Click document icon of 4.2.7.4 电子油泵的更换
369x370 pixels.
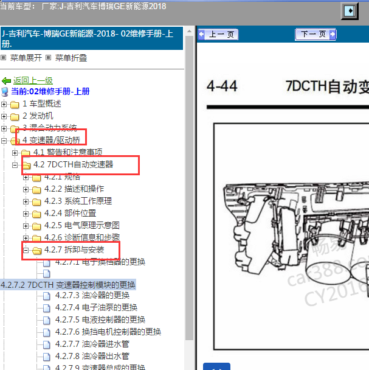47,308
